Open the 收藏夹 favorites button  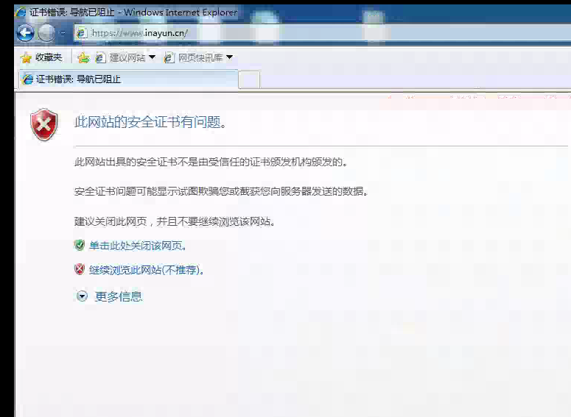[42, 57]
